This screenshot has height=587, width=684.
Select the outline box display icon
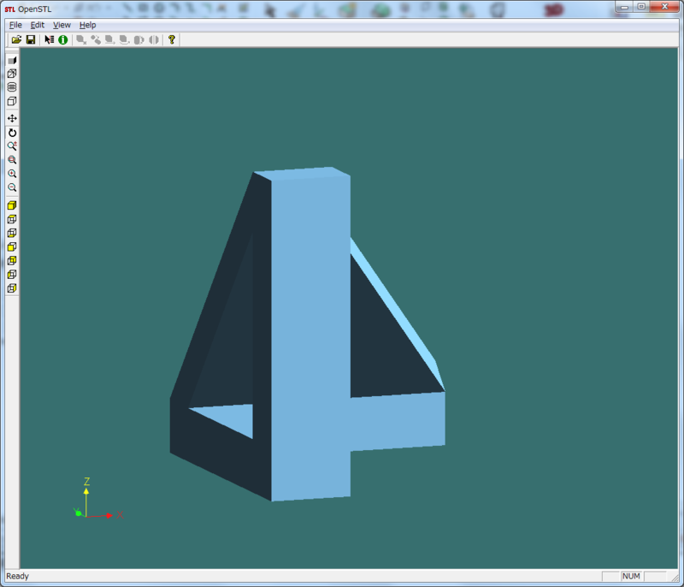click(x=12, y=101)
